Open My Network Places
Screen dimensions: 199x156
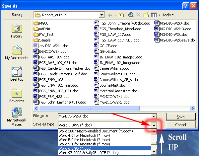click(17, 117)
